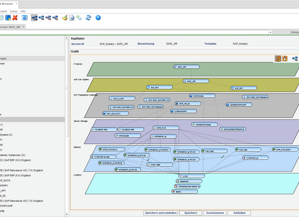
Task: Click the Speichern und schließen button
Action: point(161,213)
